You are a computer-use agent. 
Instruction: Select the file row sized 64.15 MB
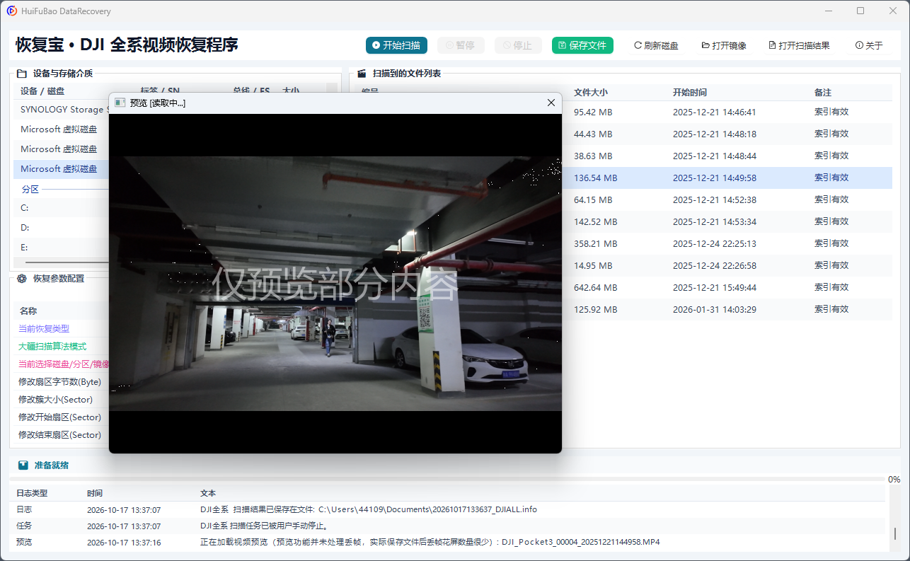pos(727,199)
